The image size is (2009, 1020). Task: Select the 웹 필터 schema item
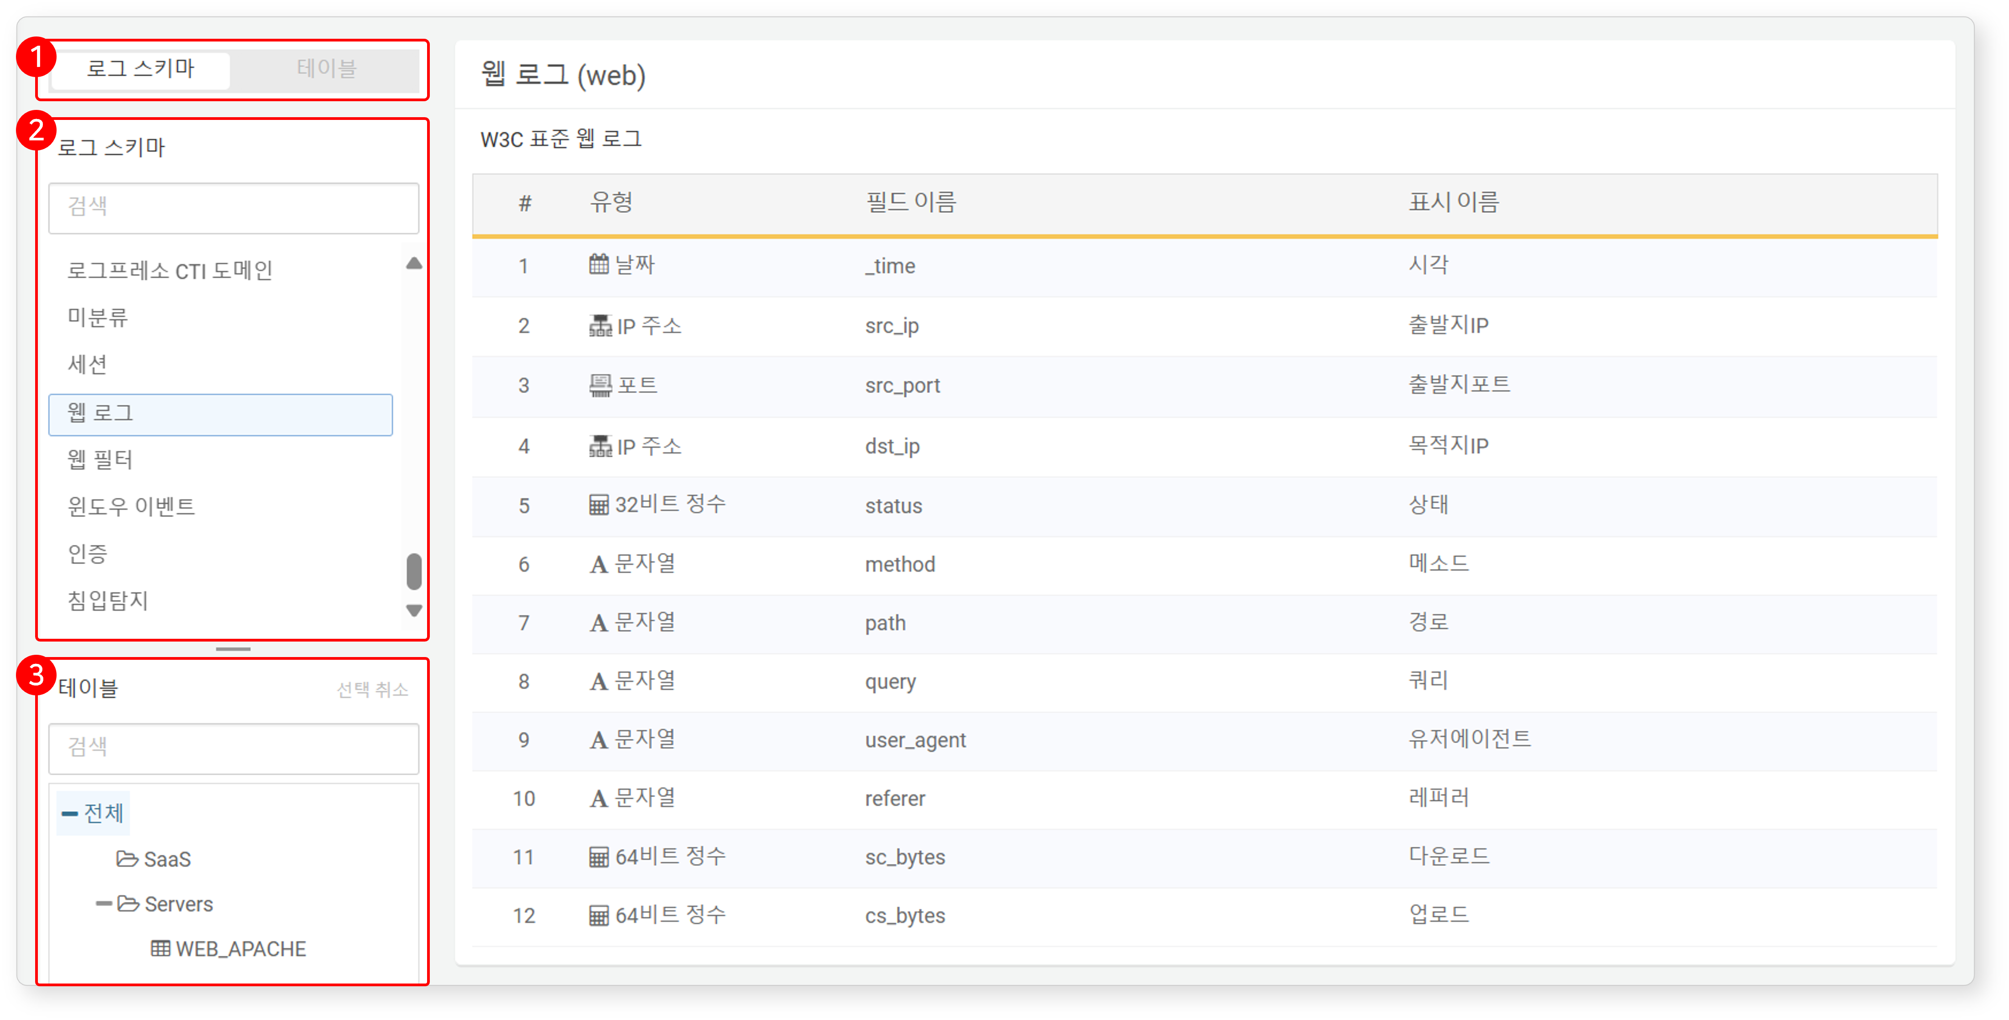[100, 460]
